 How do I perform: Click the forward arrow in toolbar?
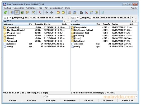(x=51, y=12)
